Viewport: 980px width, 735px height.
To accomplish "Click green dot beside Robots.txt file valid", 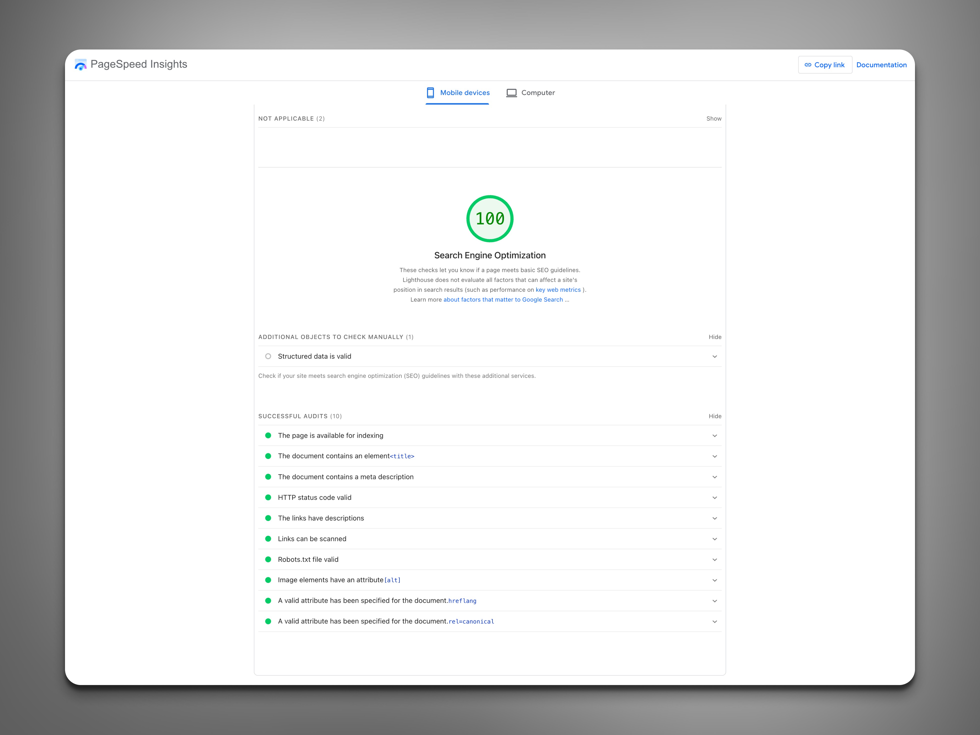I will (268, 559).
